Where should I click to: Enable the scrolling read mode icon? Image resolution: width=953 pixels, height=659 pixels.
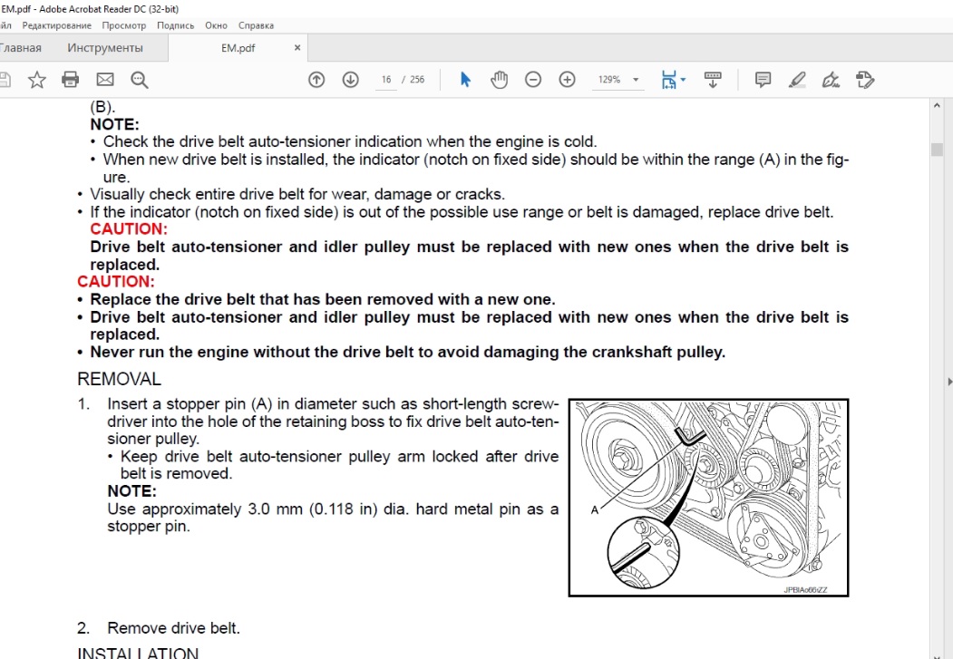(x=713, y=80)
